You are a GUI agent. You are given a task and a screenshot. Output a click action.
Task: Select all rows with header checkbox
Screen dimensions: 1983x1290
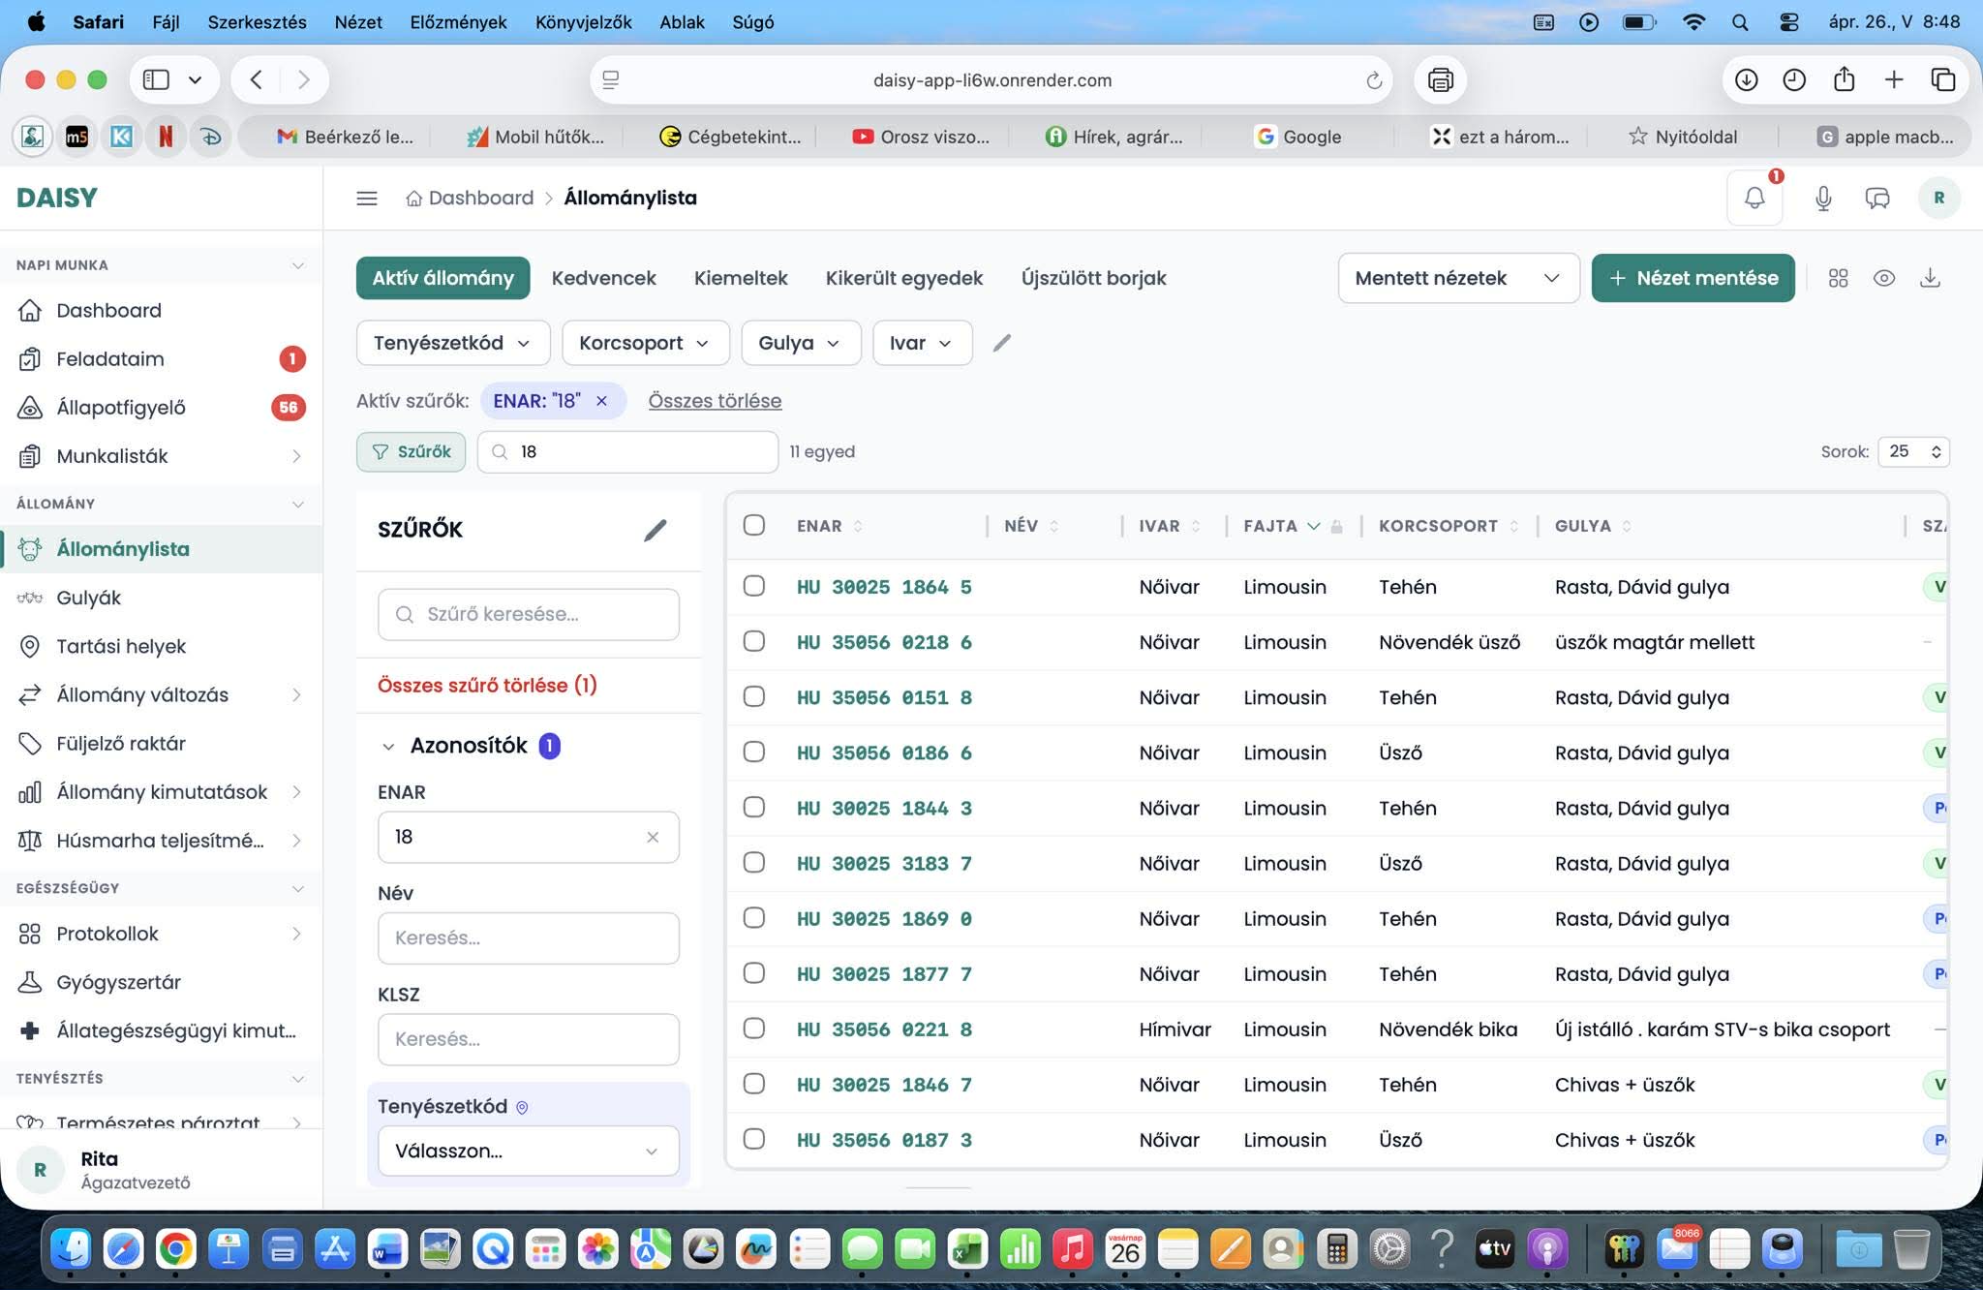point(754,525)
